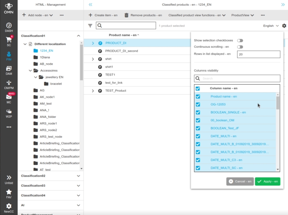Open the DAM module icon

click(9, 68)
